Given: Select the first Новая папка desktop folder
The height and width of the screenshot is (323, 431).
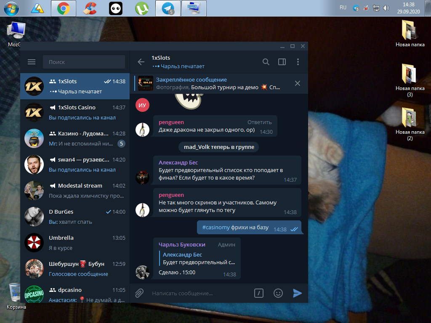Looking at the screenshot, I should point(410,34).
